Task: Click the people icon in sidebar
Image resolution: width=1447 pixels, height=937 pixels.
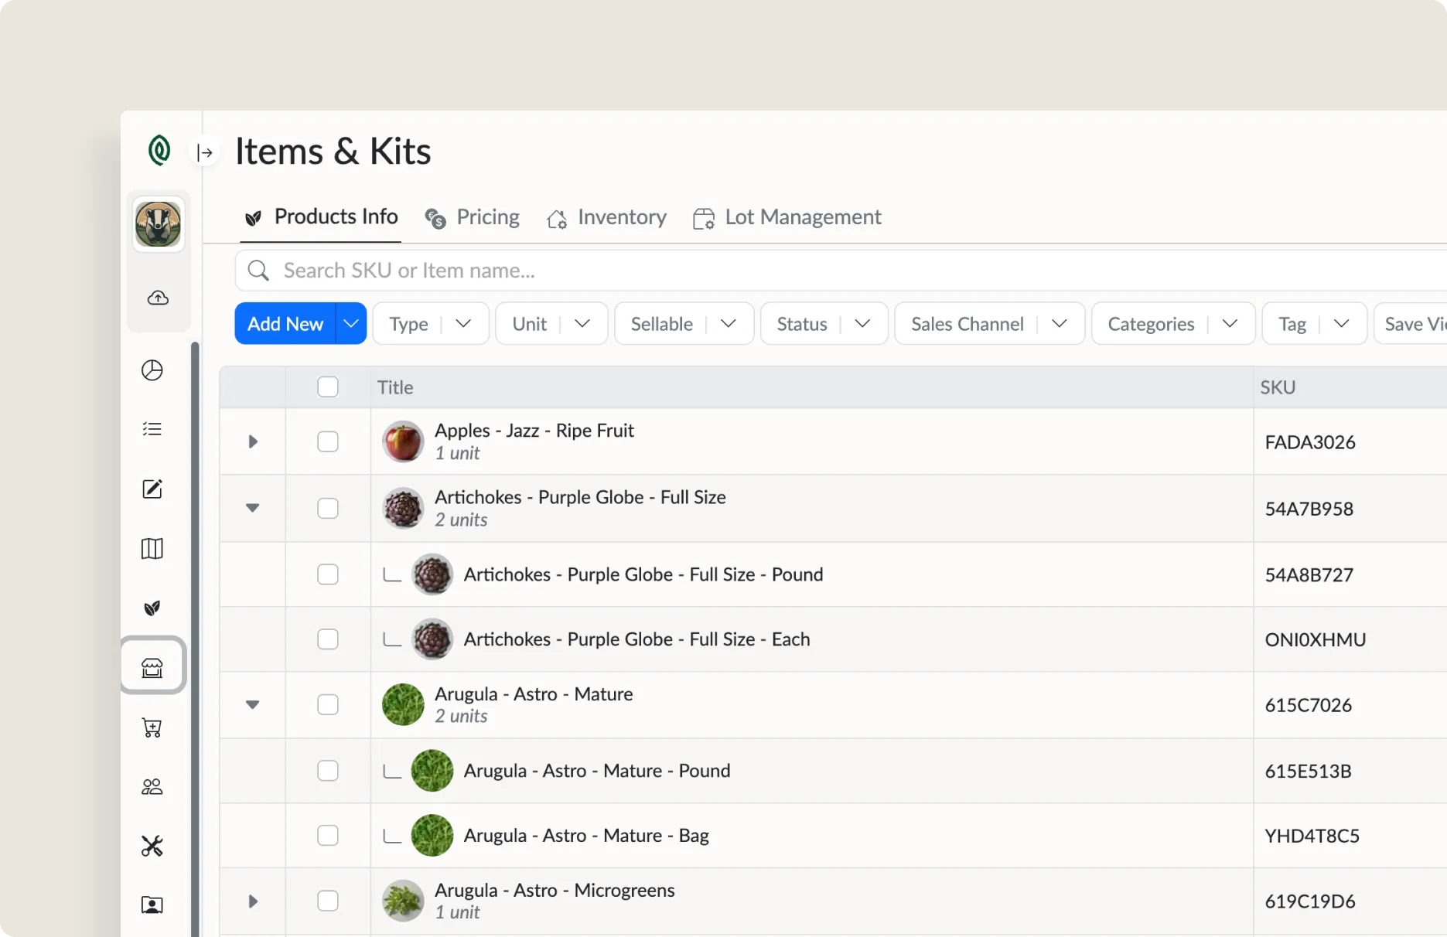Action: (x=152, y=787)
